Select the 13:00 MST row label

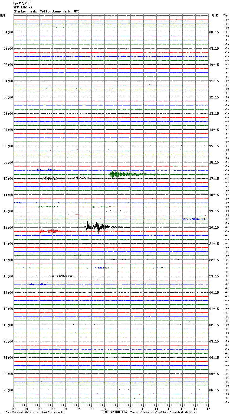coord(8,228)
